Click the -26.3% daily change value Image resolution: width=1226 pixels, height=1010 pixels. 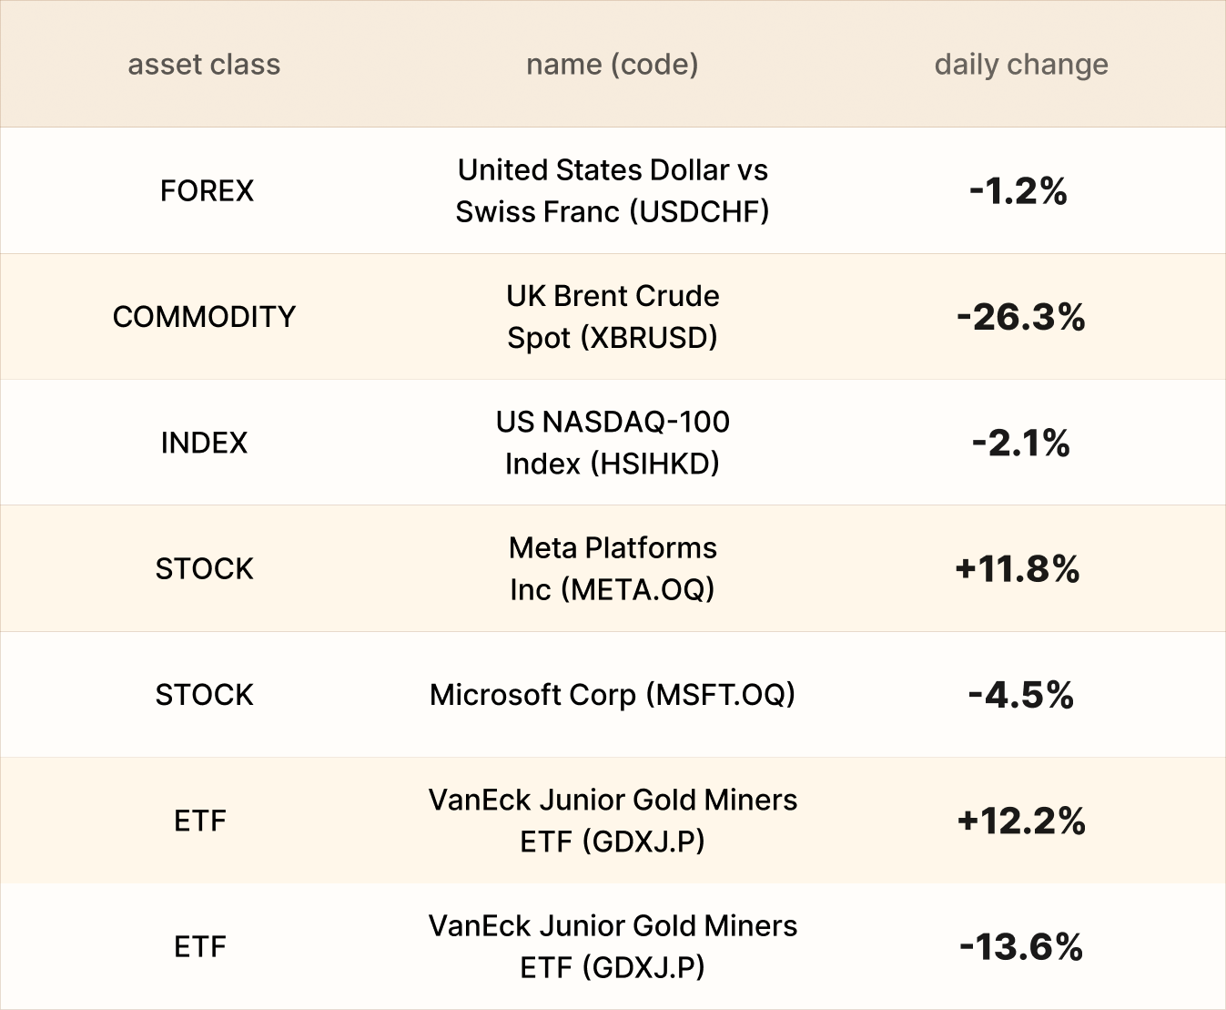point(1020,317)
